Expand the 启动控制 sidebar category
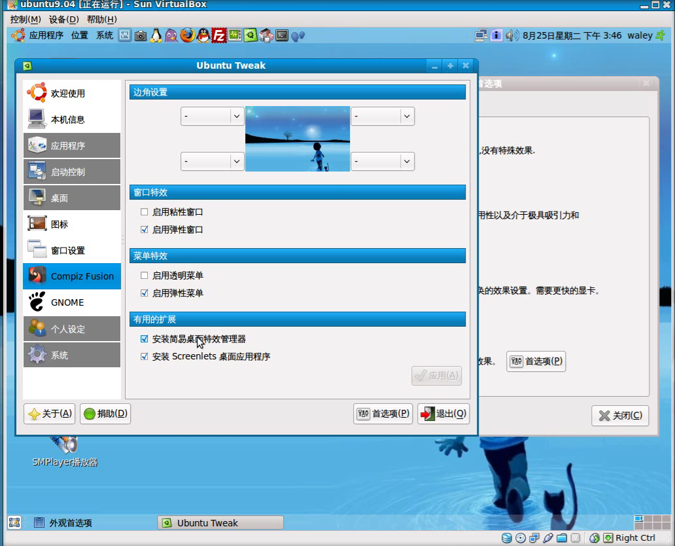The image size is (675, 546). point(72,172)
